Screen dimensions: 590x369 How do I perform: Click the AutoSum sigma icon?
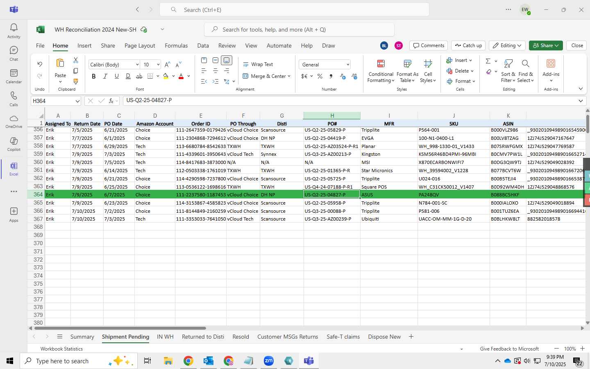pyautogui.click(x=488, y=61)
